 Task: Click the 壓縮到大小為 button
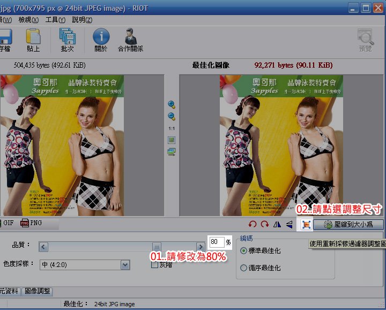(348, 225)
